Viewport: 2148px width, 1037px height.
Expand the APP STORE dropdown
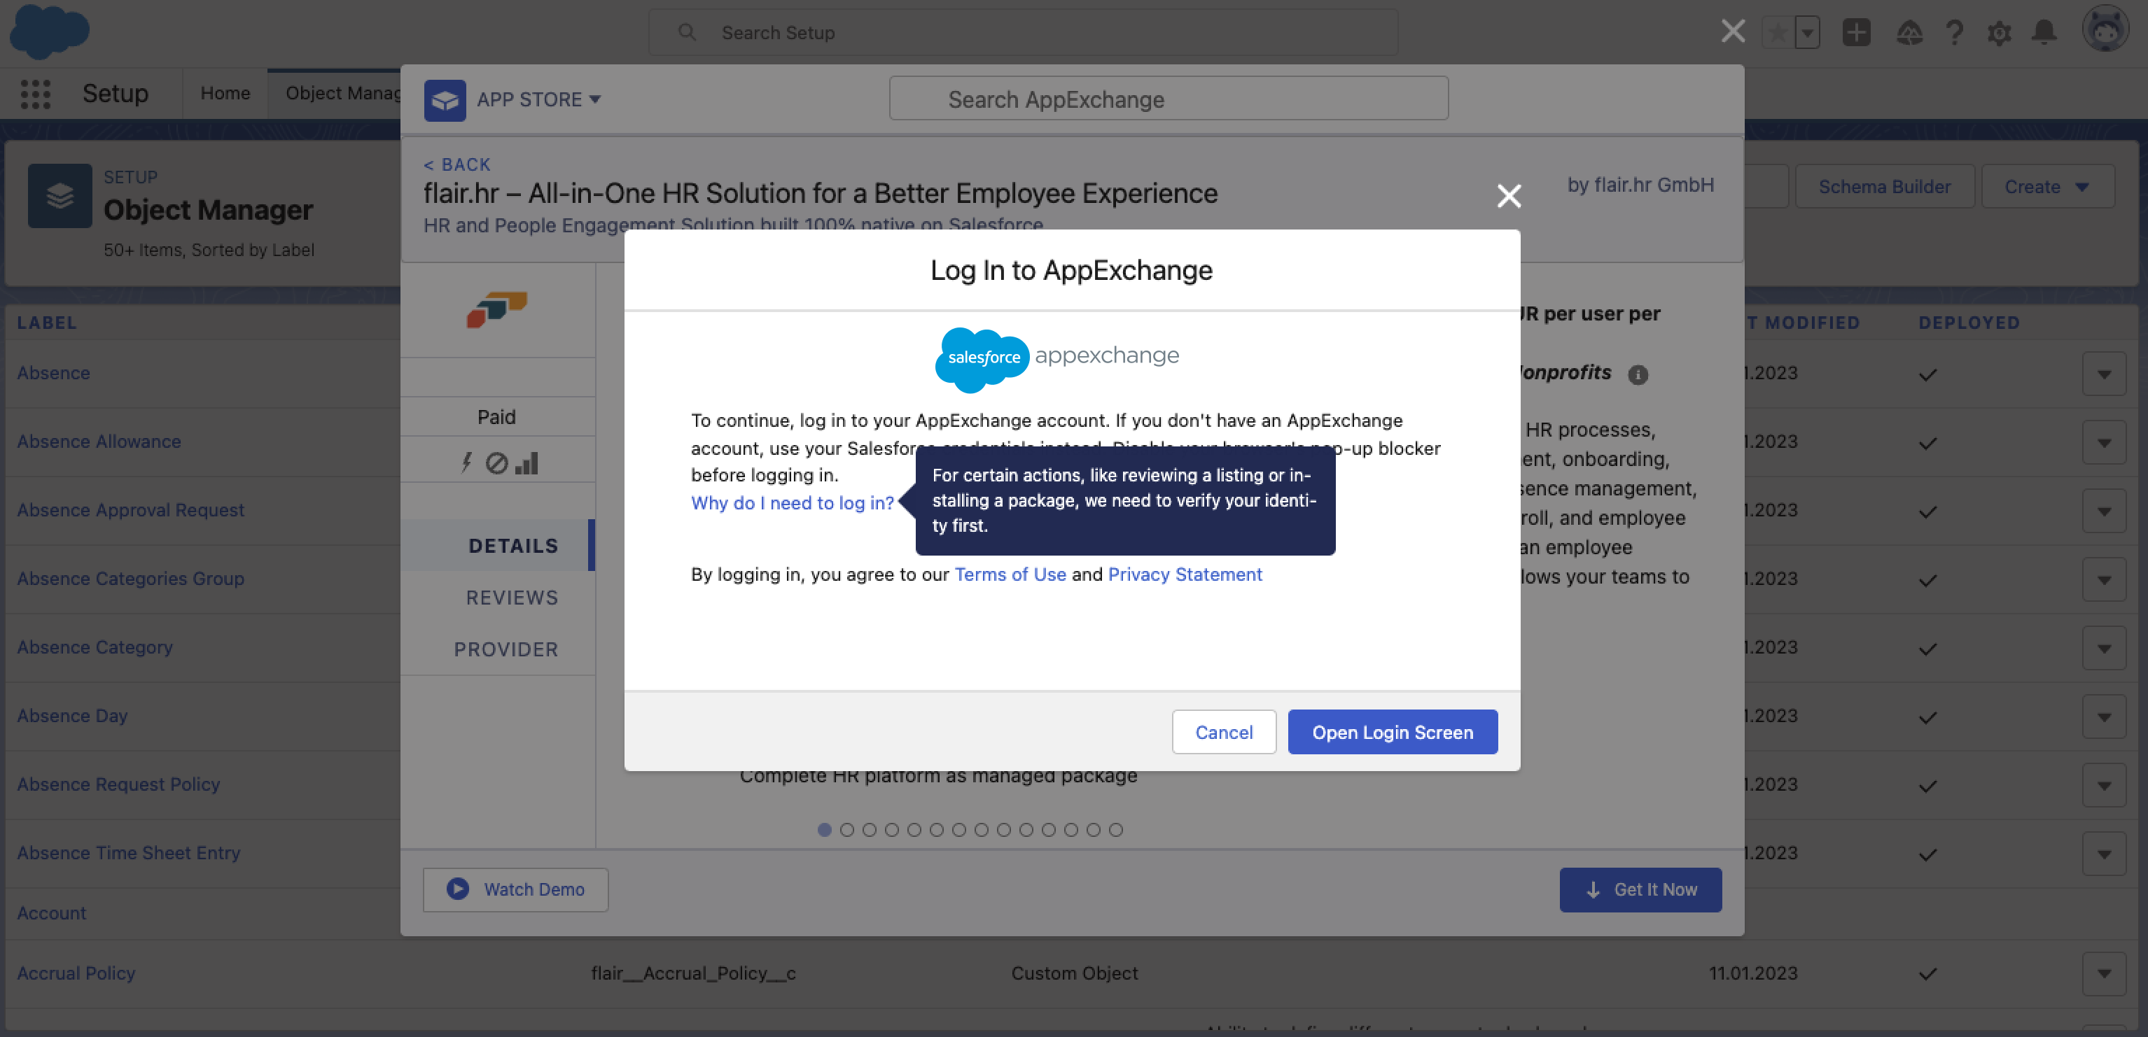[538, 99]
